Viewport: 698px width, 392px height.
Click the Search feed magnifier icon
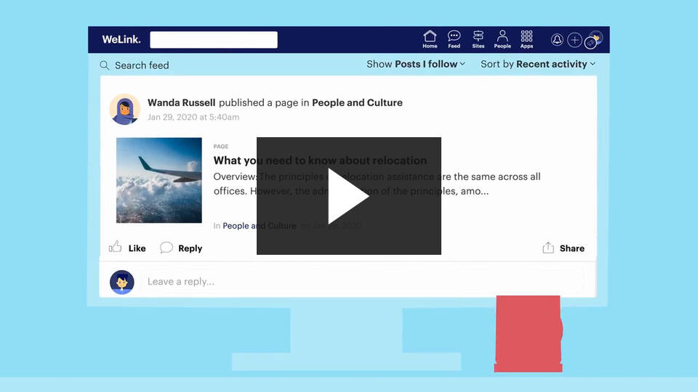pos(105,65)
